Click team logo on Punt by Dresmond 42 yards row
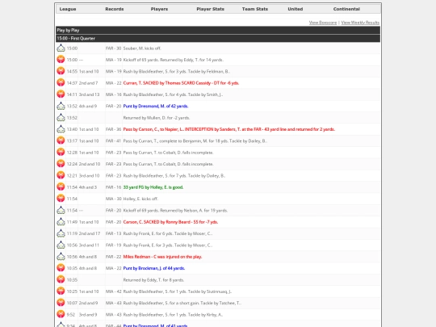 [x=61, y=106]
